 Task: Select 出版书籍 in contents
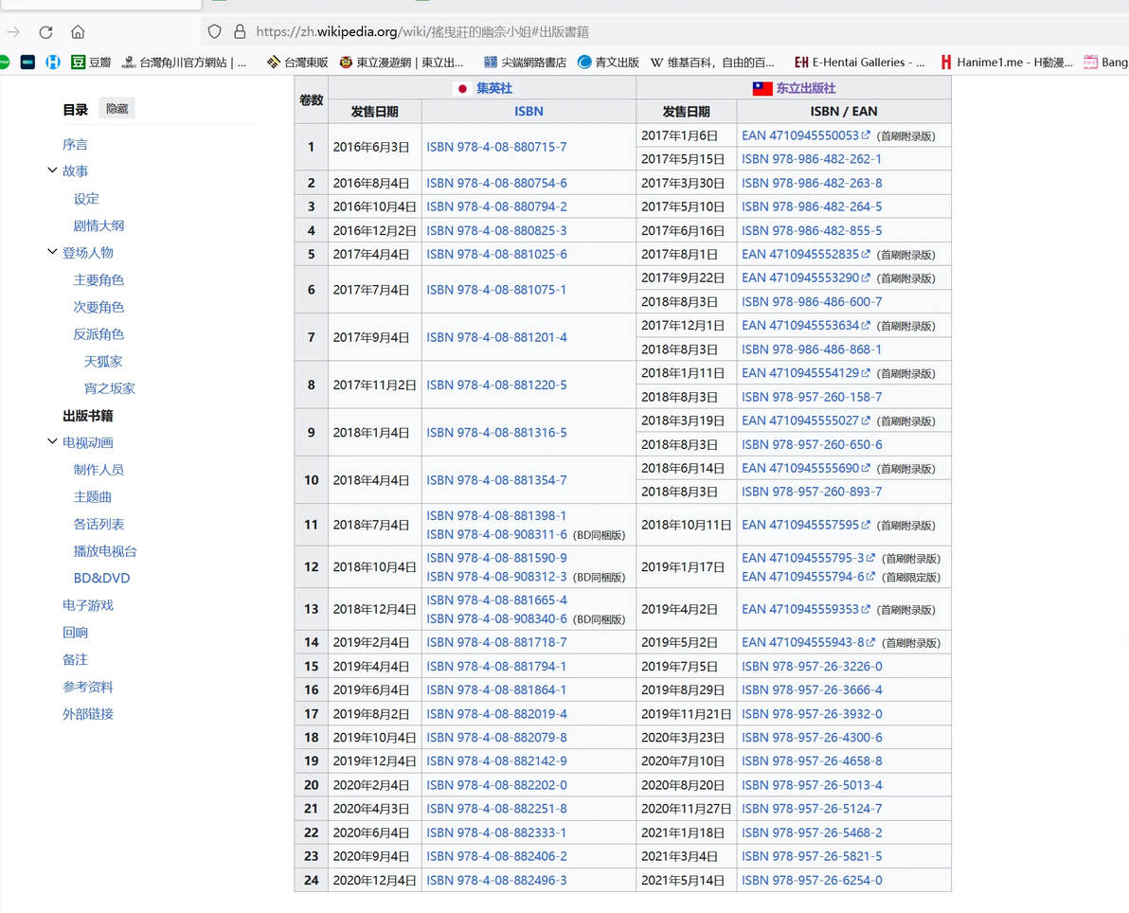tap(88, 416)
